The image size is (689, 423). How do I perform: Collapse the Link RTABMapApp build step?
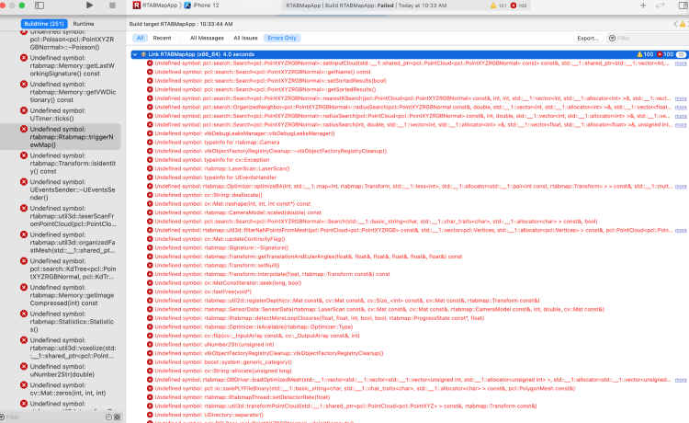coord(132,54)
